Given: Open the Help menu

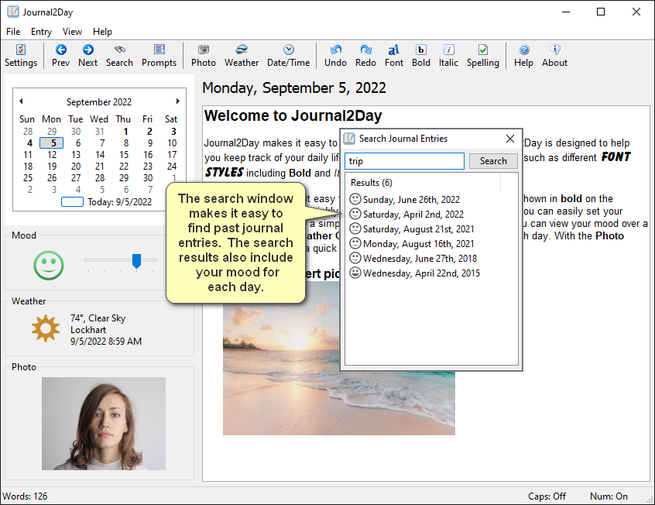Looking at the screenshot, I should pyautogui.click(x=102, y=32).
